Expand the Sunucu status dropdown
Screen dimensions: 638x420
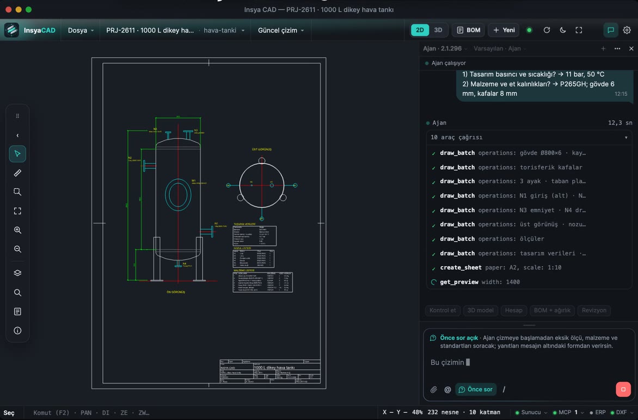(x=531, y=412)
